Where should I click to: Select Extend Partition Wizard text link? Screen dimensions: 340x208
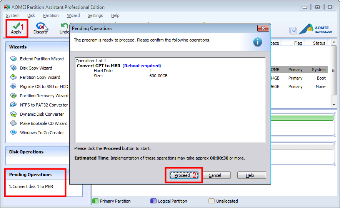point(42,59)
